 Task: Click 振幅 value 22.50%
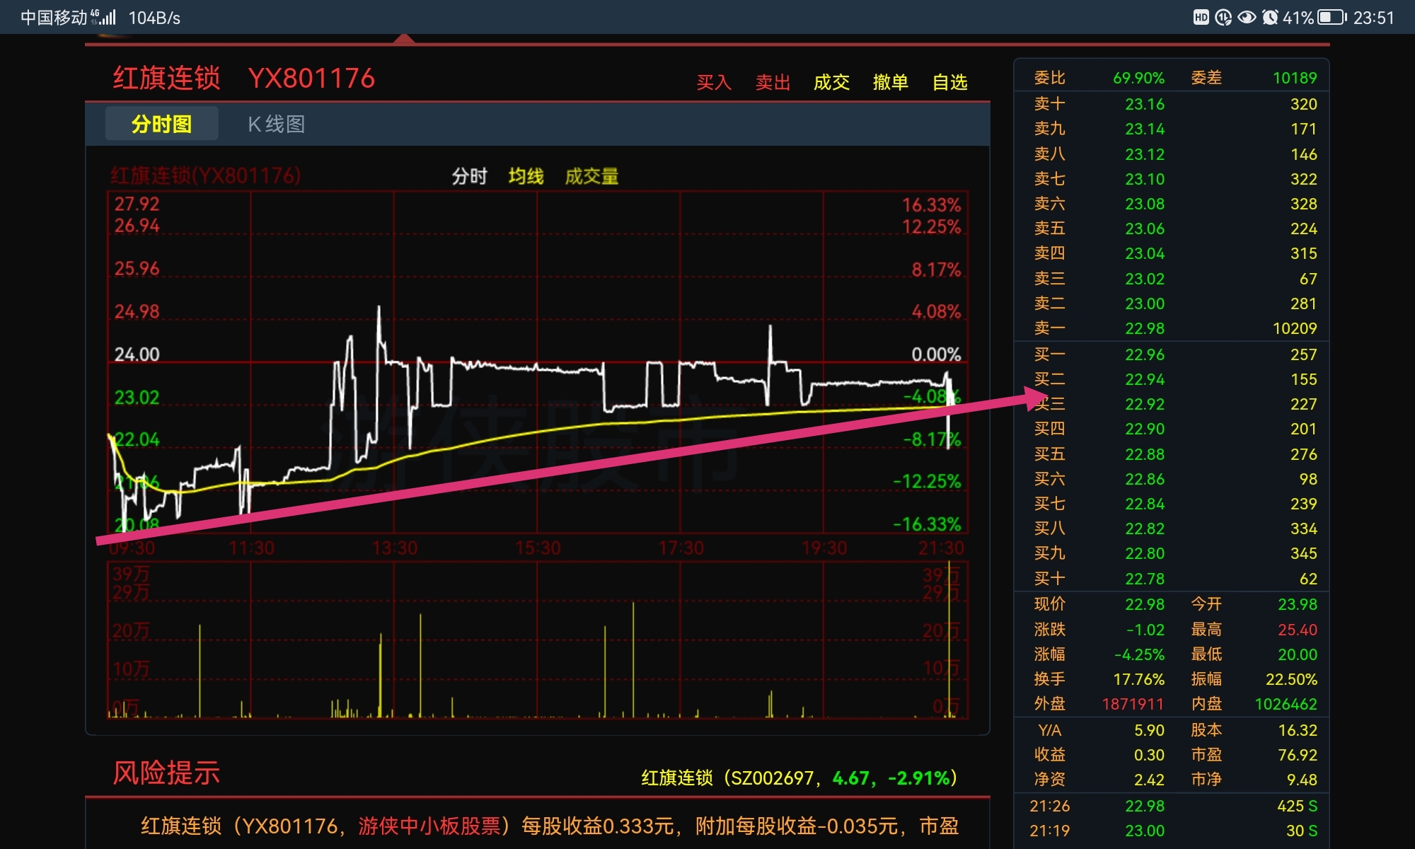(1291, 679)
